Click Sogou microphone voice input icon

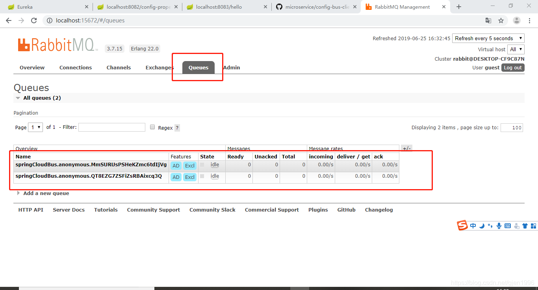coord(499,226)
